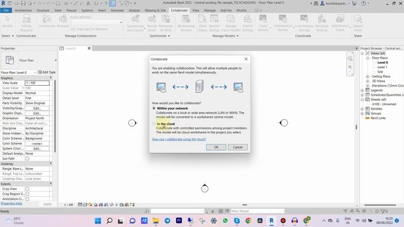
Task: Open the Floor Plan type selector dropdown
Action: tap(56, 61)
